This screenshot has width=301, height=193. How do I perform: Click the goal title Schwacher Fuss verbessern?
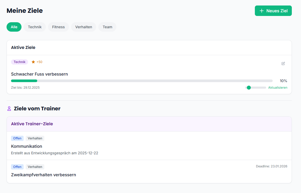click(x=39, y=74)
